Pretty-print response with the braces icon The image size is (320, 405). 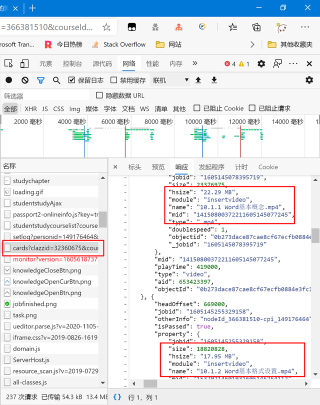[117, 396]
